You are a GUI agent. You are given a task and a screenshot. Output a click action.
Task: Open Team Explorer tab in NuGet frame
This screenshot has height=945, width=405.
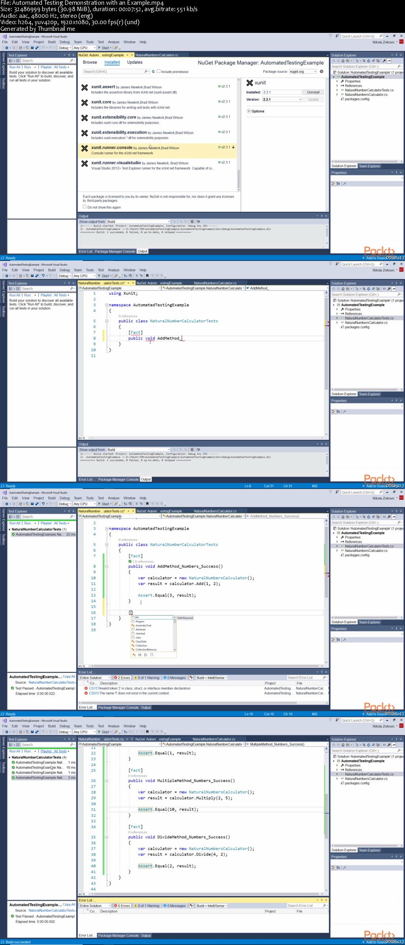click(369, 166)
